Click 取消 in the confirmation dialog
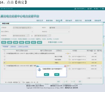105x92 pixels. [57, 74]
